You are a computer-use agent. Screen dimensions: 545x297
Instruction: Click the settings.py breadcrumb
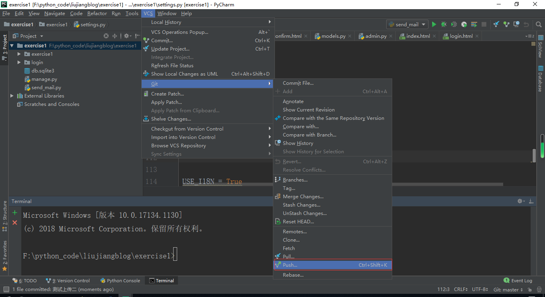(x=90, y=24)
